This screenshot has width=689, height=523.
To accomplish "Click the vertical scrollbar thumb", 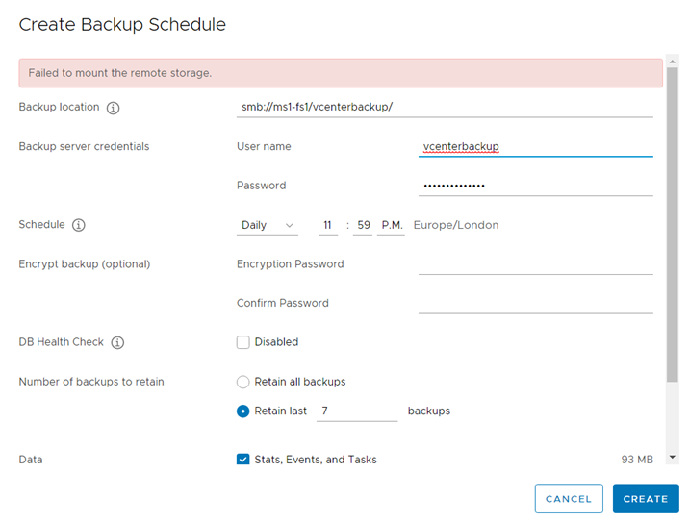I will (673, 225).
